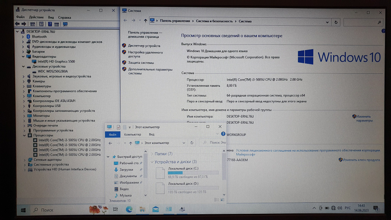Click the Камеры category icon
Screen dimensions: 391x220
tap(29, 81)
